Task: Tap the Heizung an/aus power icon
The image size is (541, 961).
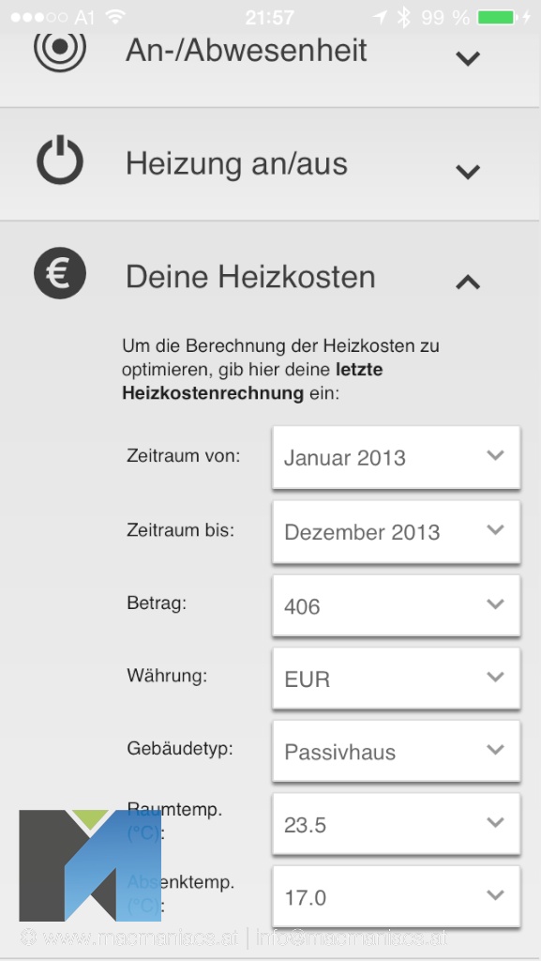Action: [x=60, y=160]
